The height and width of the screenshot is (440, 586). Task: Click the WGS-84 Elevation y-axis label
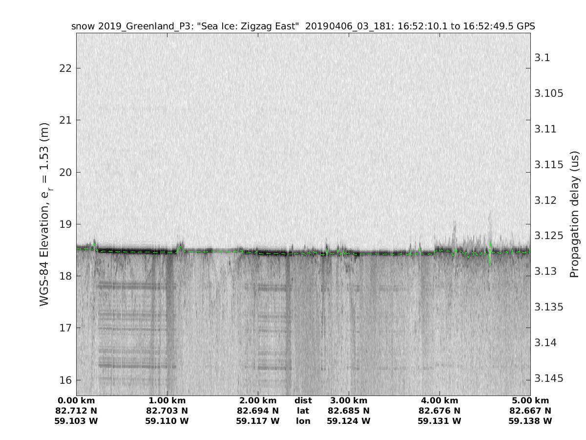pos(45,214)
